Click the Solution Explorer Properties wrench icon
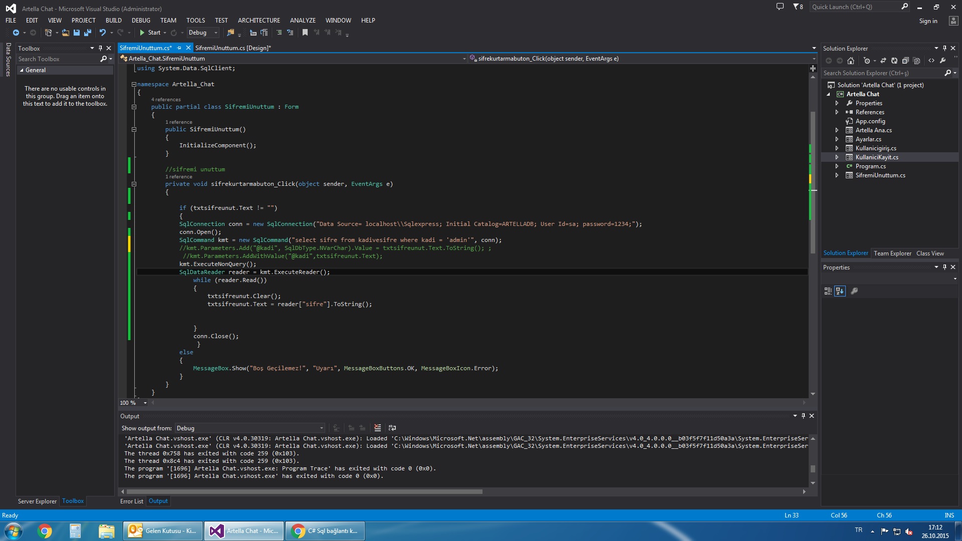Viewport: 962px width, 541px height. click(x=943, y=61)
